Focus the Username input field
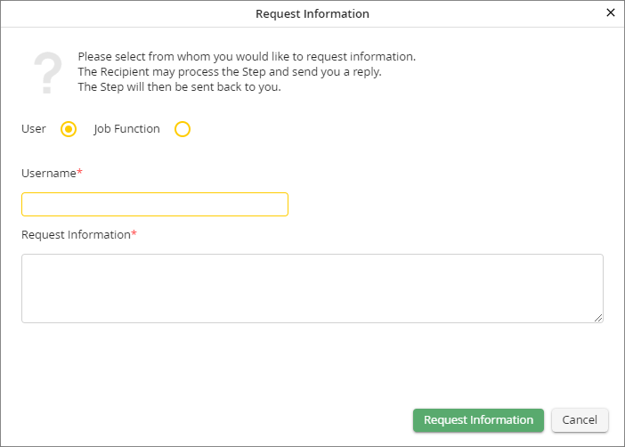The image size is (625, 447). [x=155, y=204]
